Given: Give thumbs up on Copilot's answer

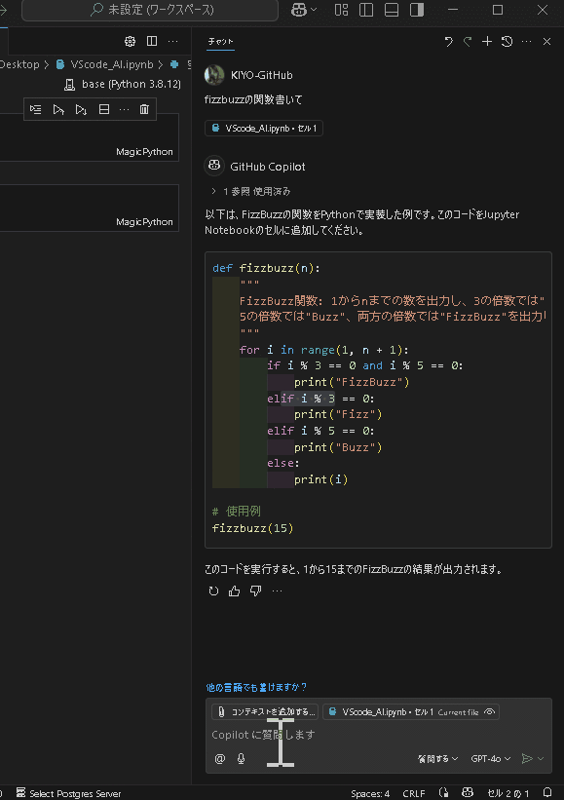Looking at the screenshot, I should [x=234, y=590].
